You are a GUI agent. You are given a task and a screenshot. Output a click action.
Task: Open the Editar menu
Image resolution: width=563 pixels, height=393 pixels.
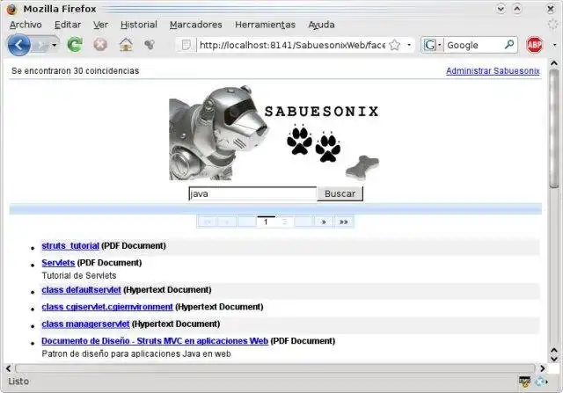pyautogui.click(x=68, y=25)
